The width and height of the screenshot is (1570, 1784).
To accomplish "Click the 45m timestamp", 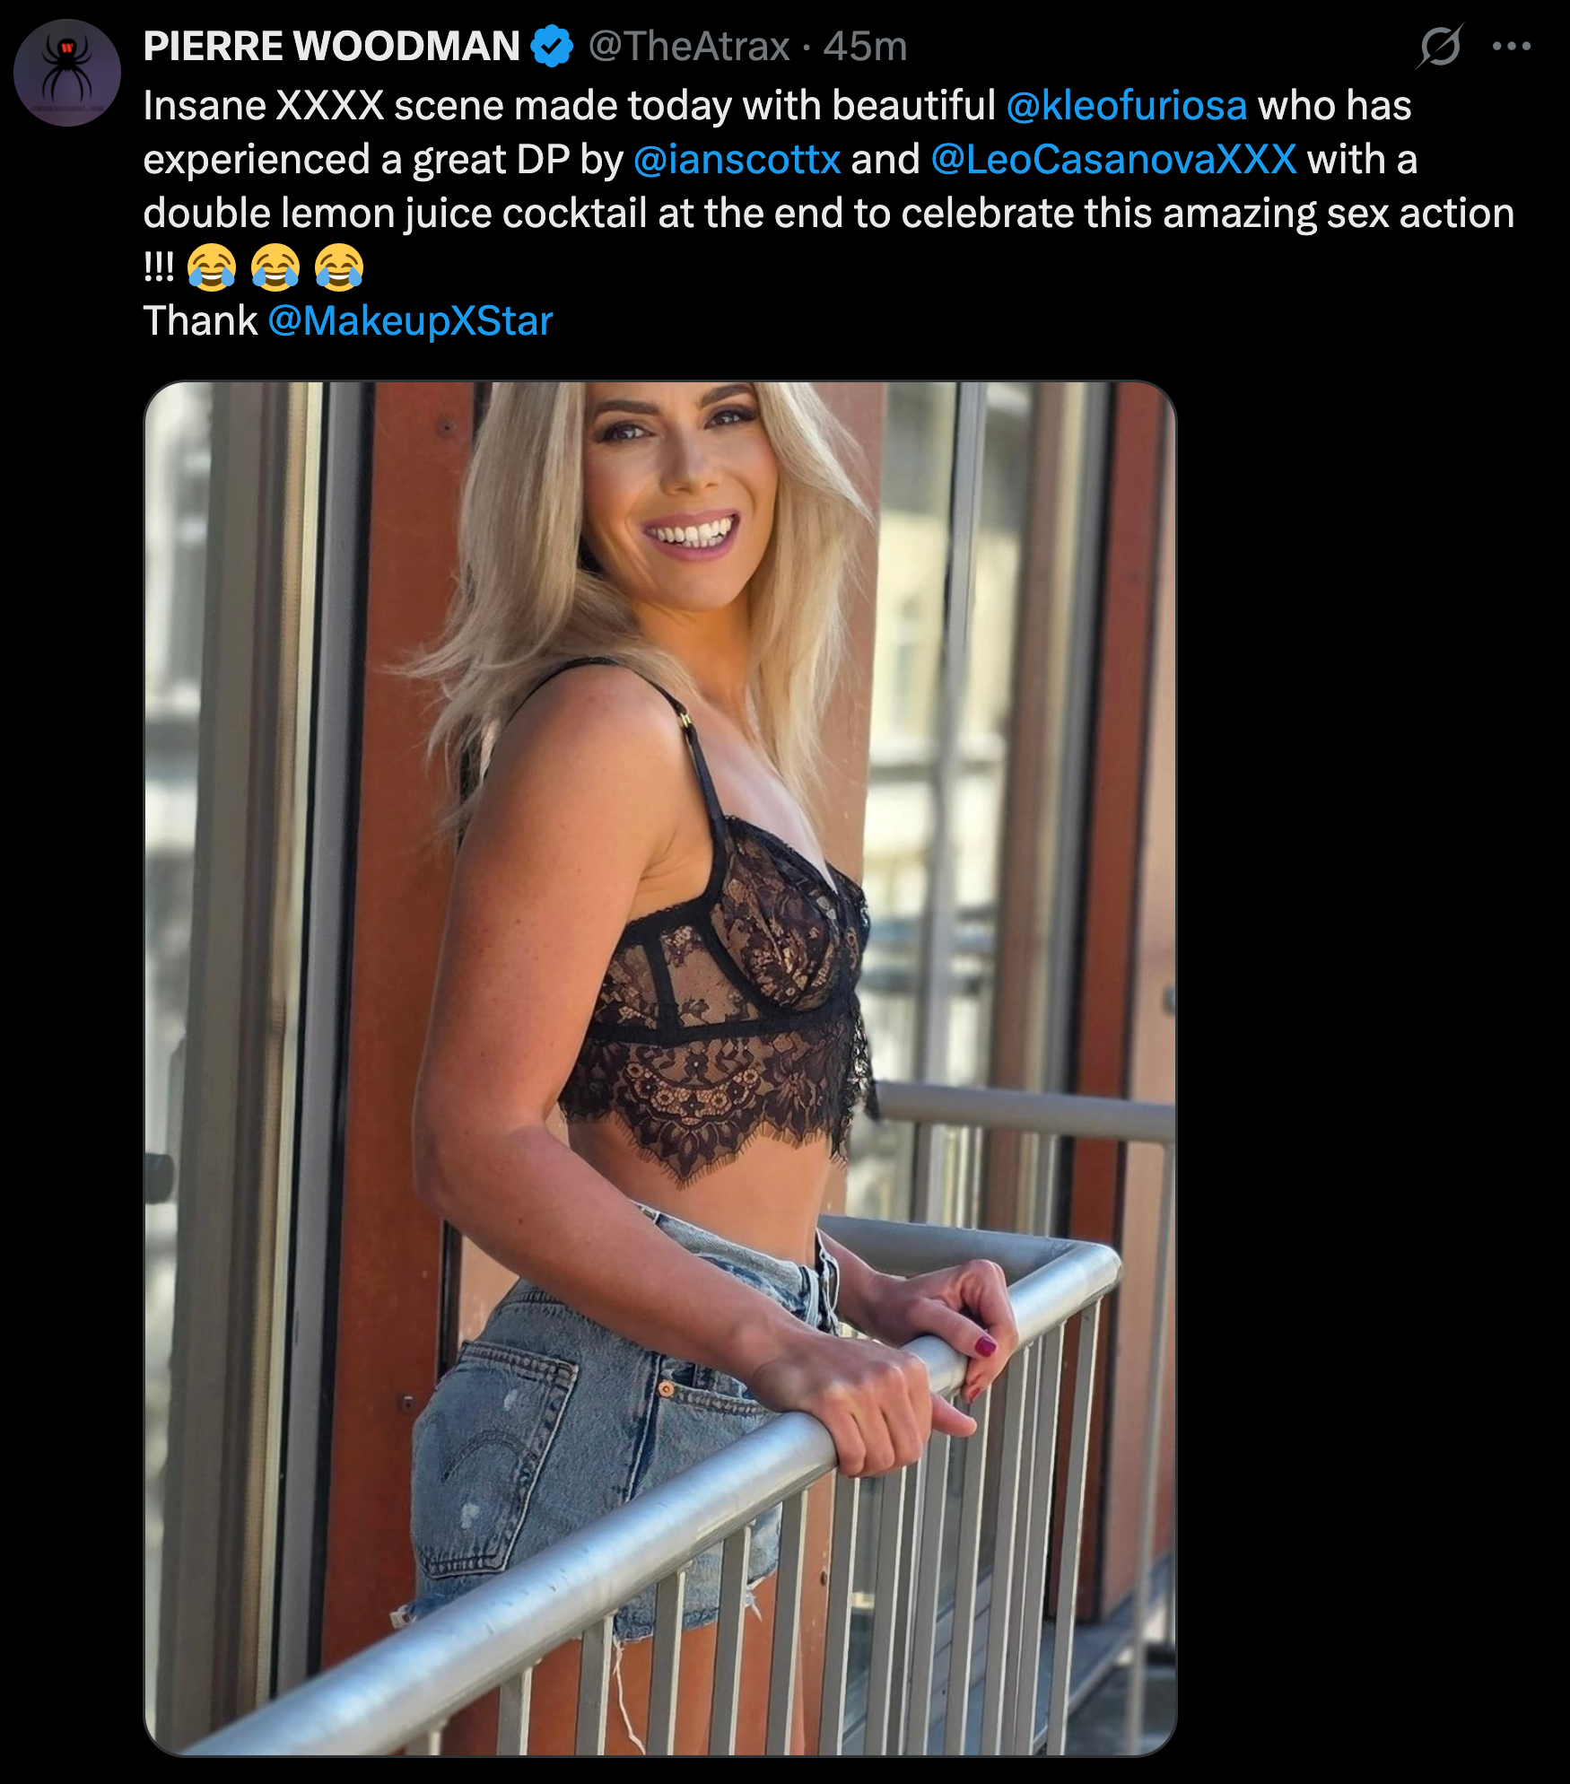I will pos(865,46).
